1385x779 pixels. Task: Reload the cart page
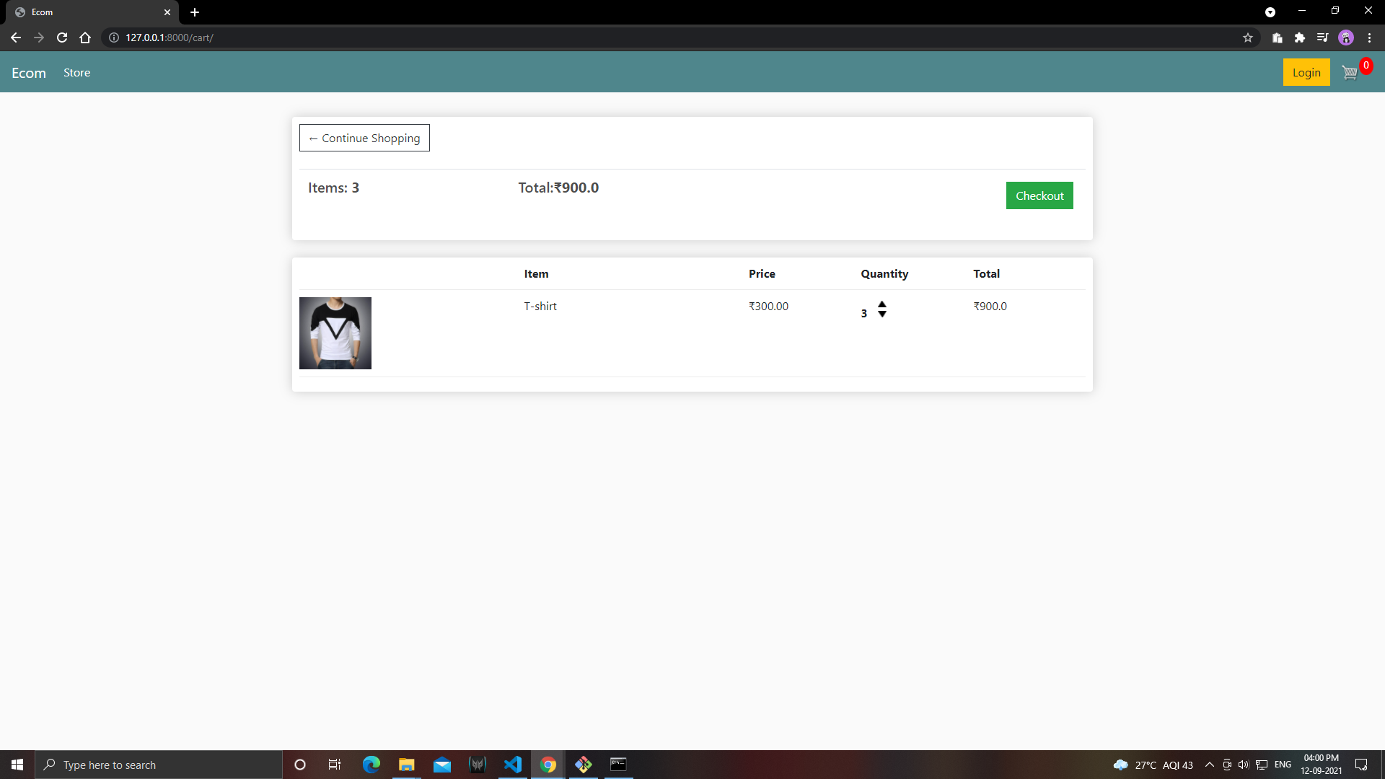[62, 38]
